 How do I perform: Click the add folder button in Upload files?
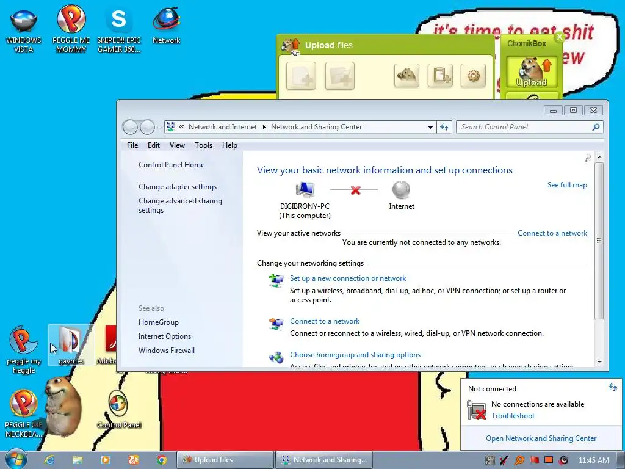[339, 76]
